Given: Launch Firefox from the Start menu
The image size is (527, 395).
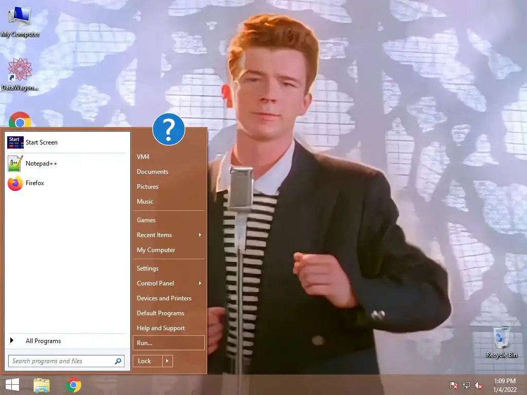Looking at the screenshot, I should [x=67, y=183].
